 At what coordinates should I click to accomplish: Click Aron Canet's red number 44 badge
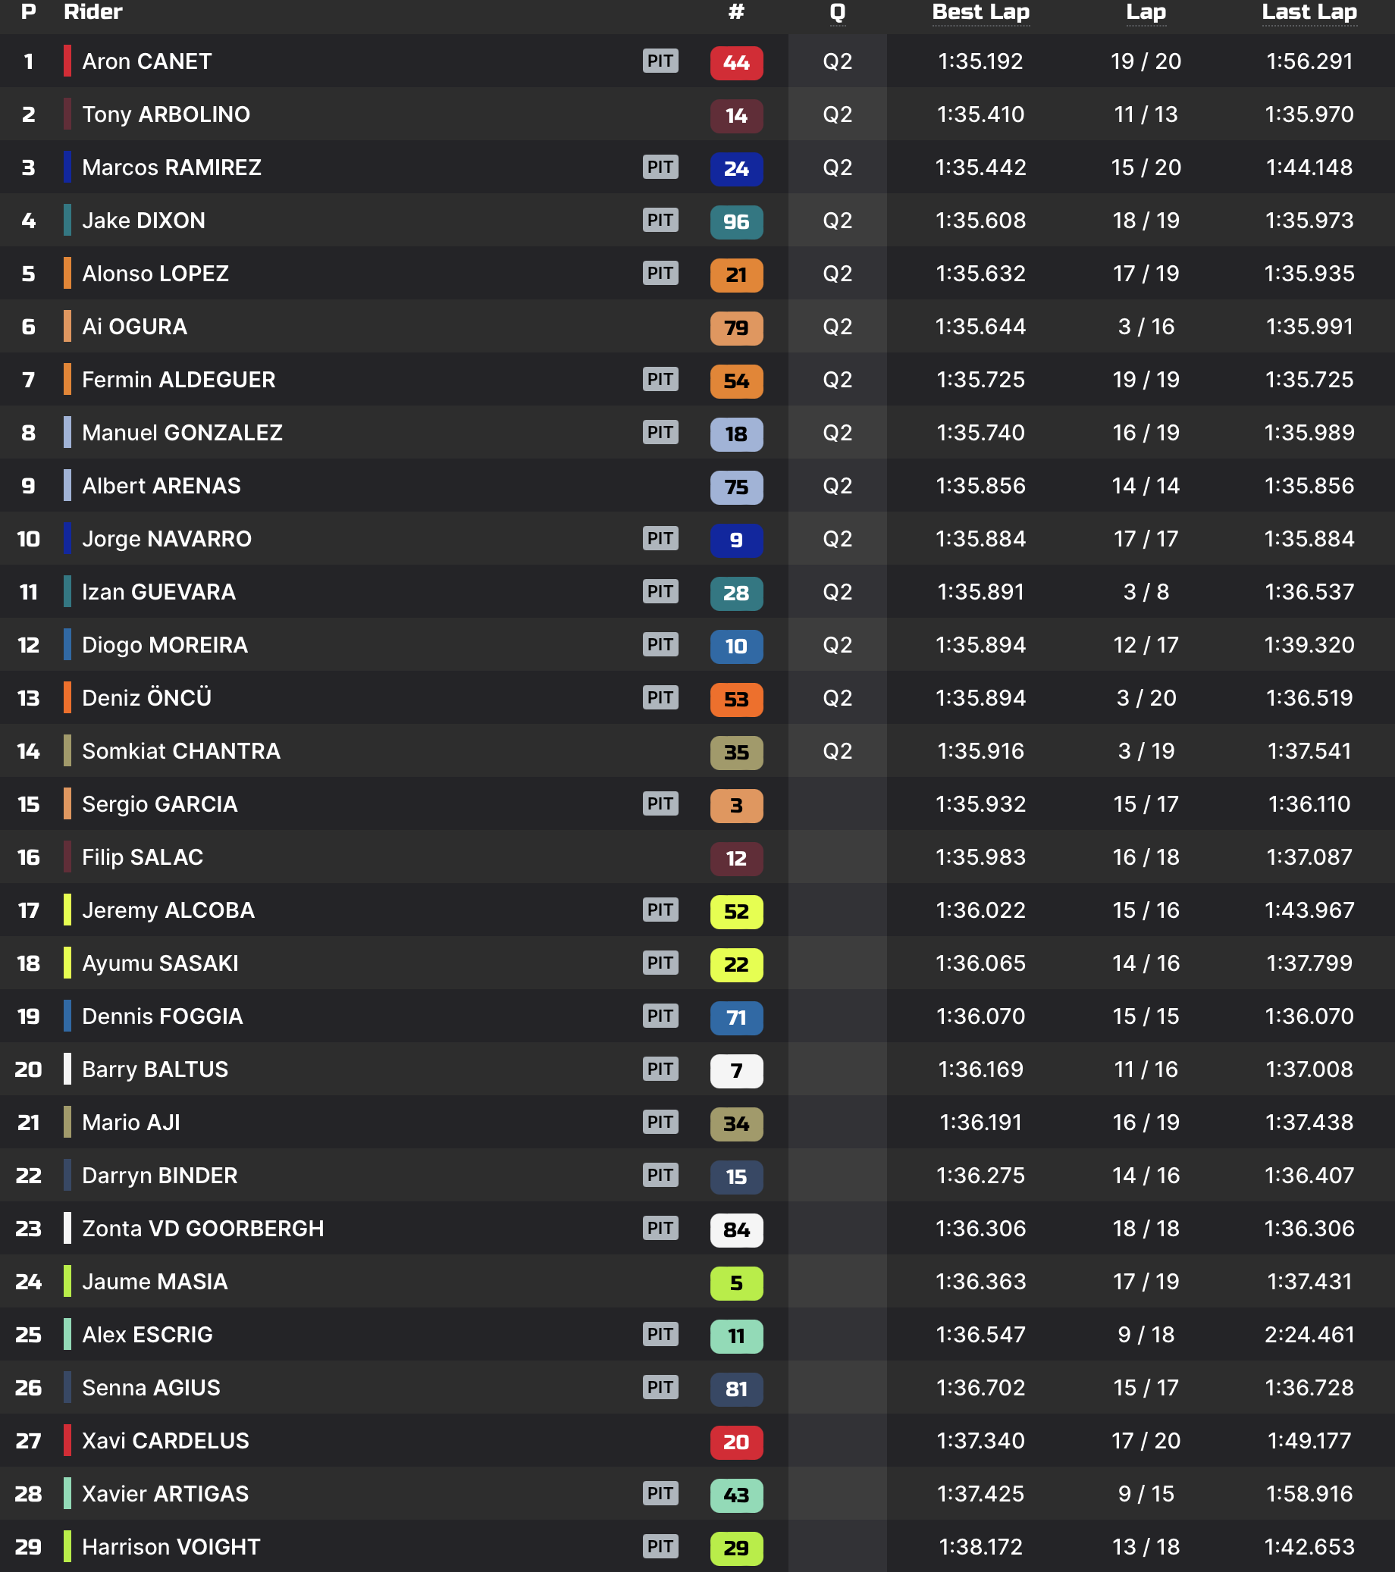[735, 62]
